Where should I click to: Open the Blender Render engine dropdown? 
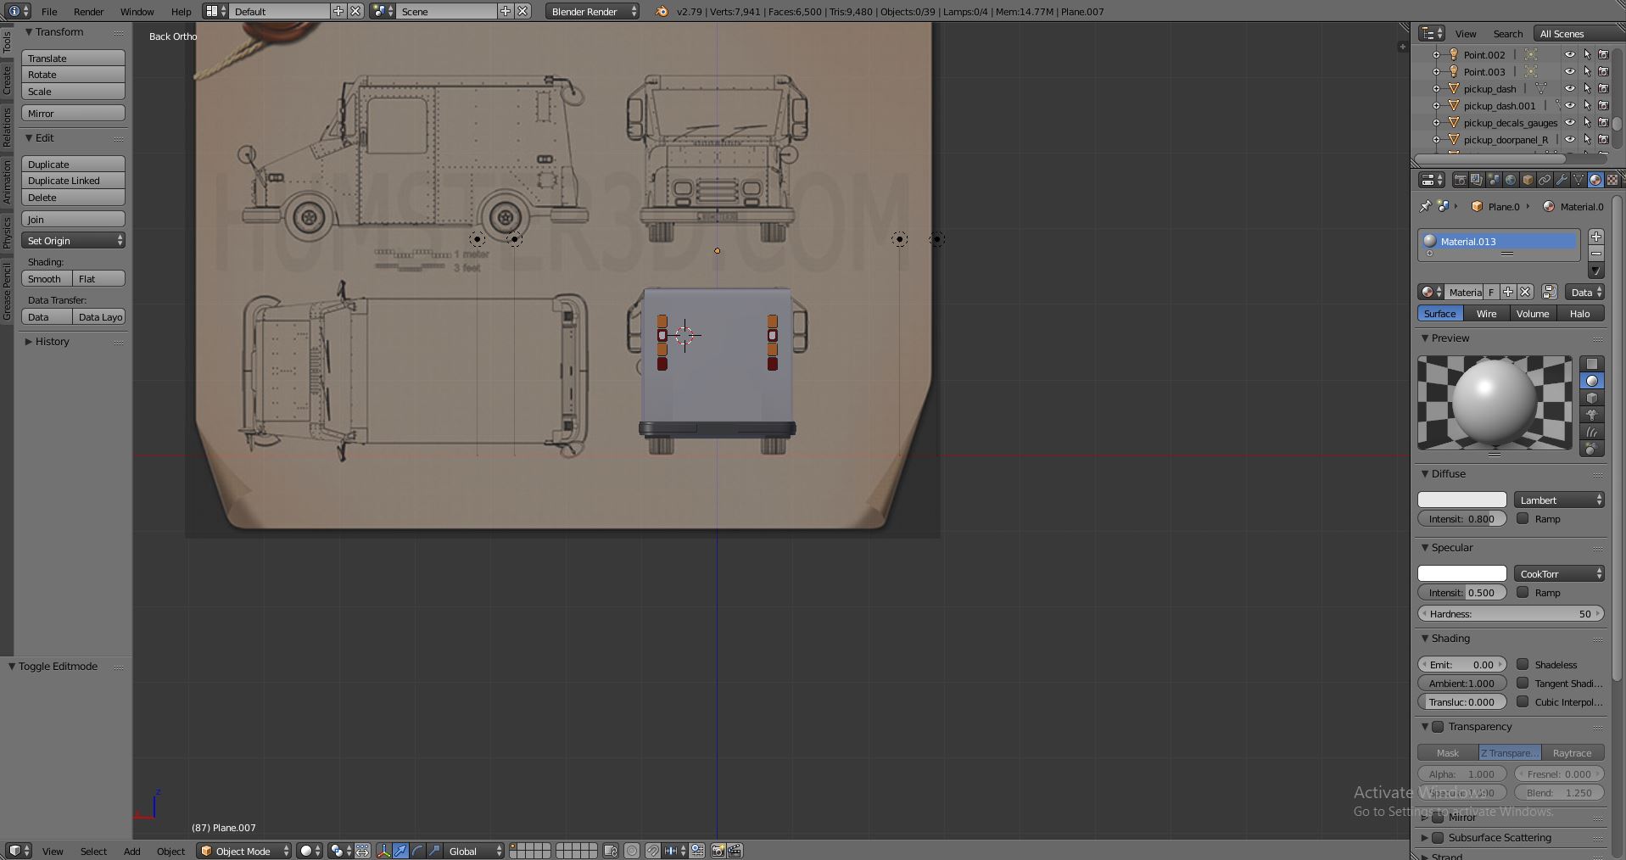[592, 11]
